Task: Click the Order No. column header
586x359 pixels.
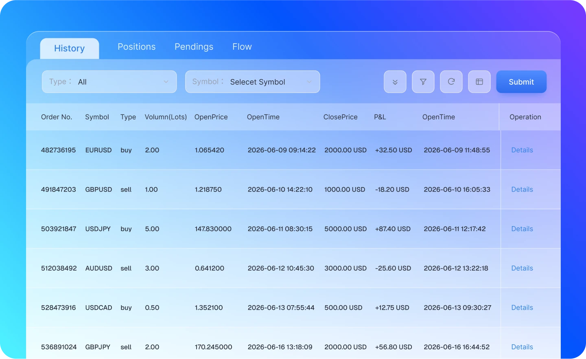Action: [57, 117]
